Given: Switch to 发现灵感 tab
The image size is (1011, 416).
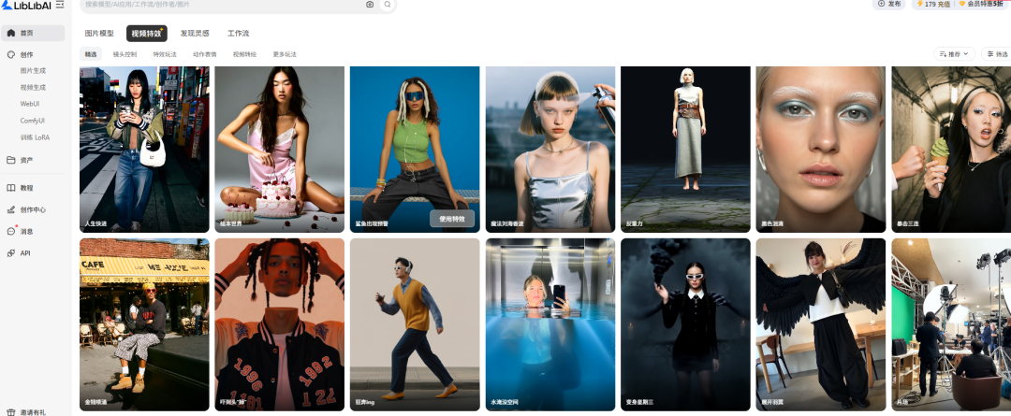Looking at the screenshot, I should tap(195, 34).
